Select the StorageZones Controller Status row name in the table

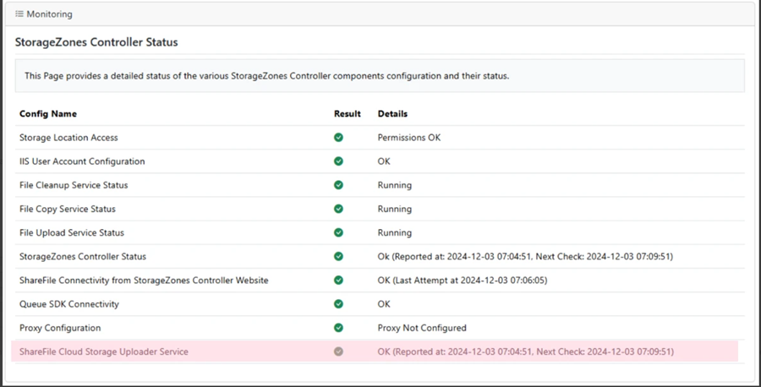coord(83,256)
